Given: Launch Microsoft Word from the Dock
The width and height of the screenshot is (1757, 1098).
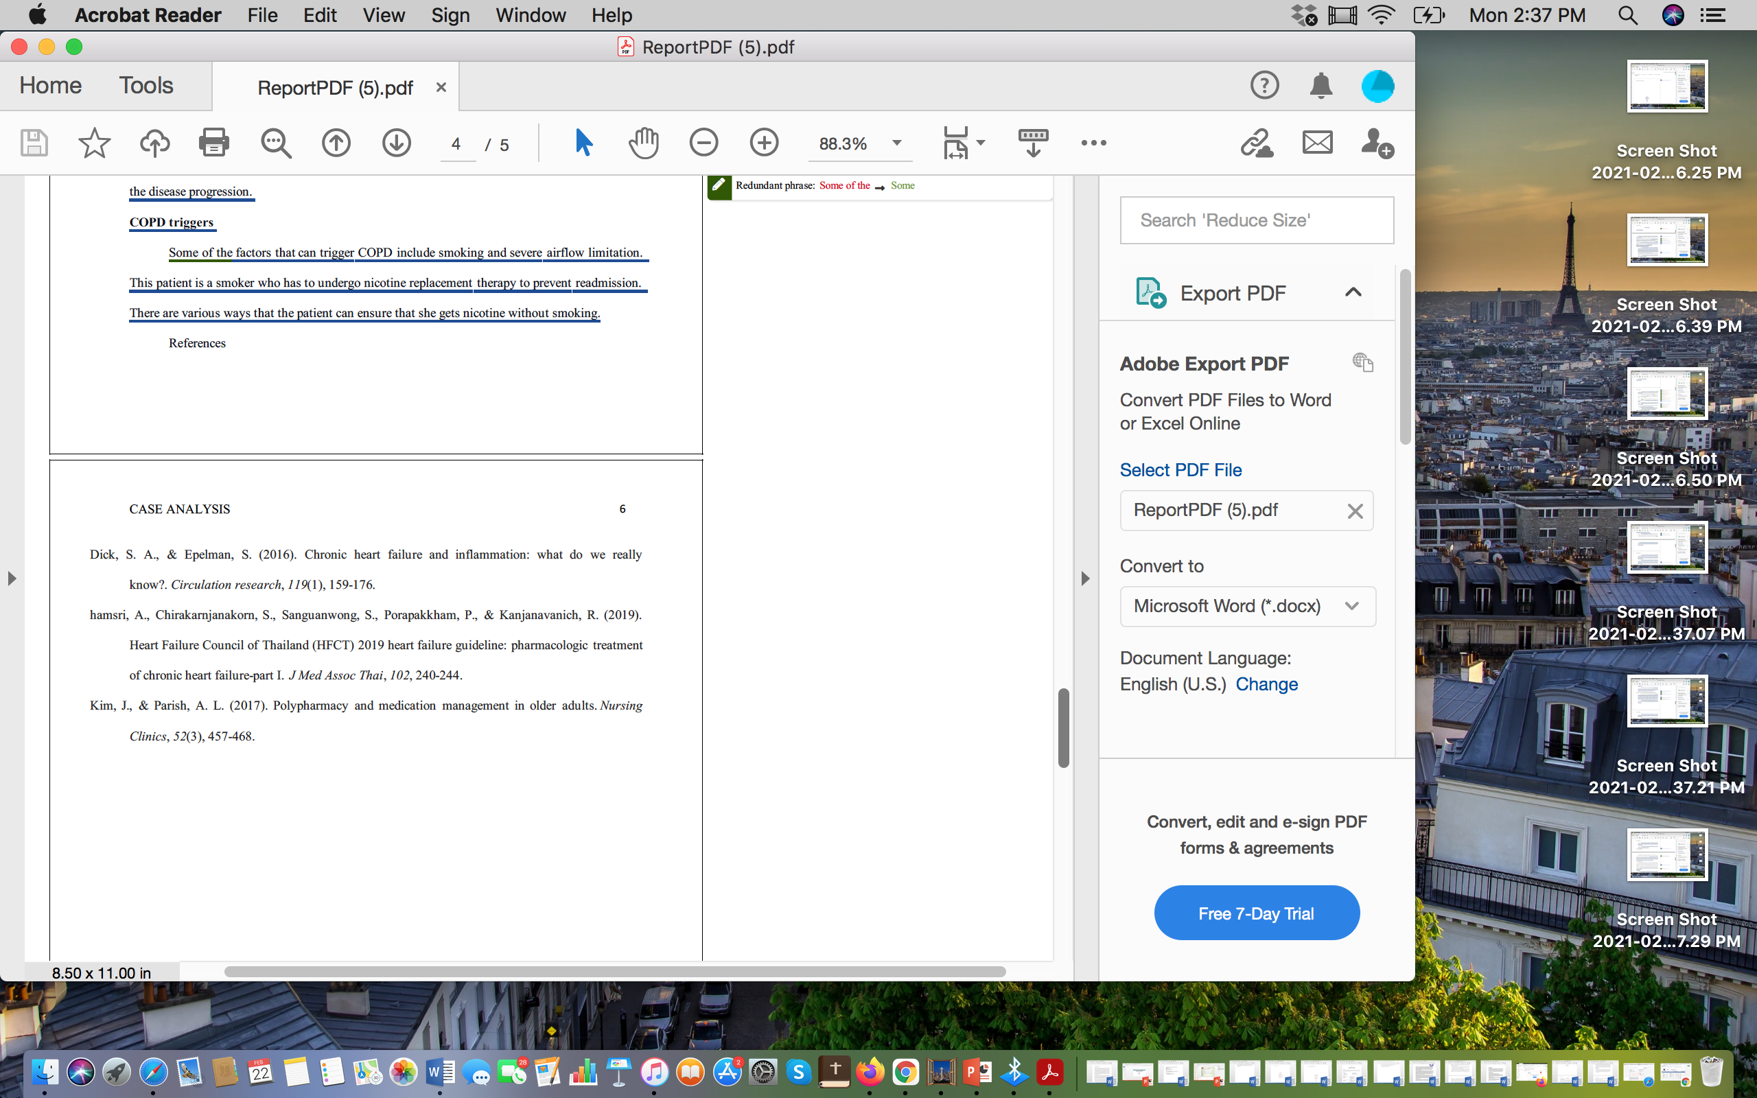Looking at the screenshot, I should click(x=440, y=1072).
